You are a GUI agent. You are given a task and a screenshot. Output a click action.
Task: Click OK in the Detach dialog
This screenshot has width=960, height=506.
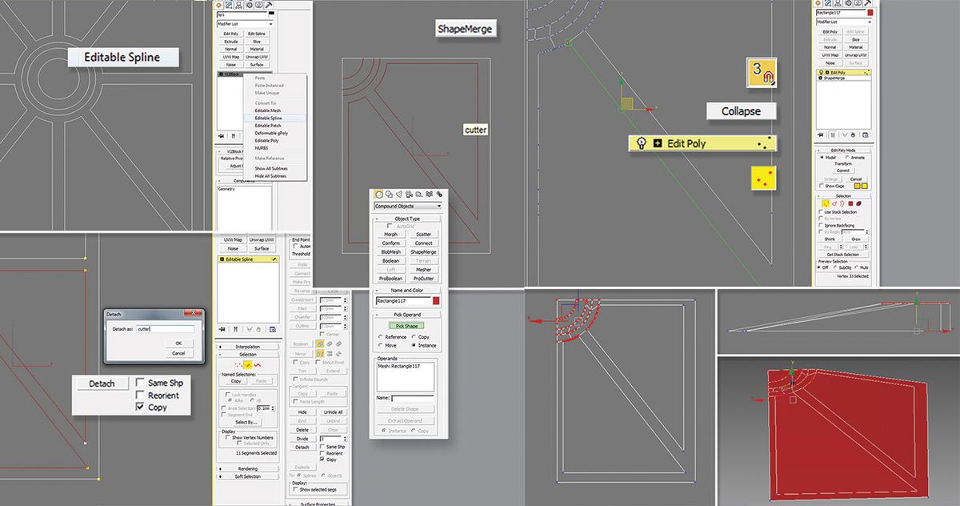pyautogui.click(x=178, y=343)
